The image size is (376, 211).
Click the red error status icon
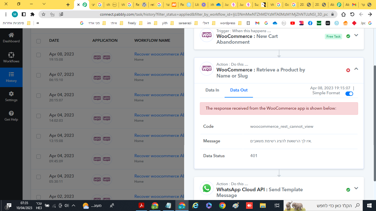point(348,70)
